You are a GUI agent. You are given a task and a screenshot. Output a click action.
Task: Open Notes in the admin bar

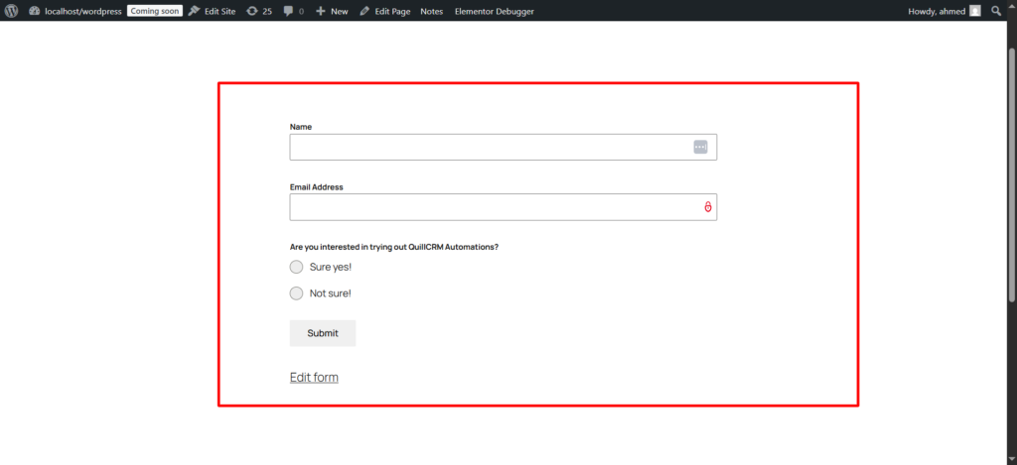coord(432,11)
